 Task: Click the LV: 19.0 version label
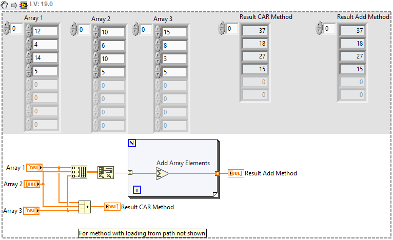point(42,4)
